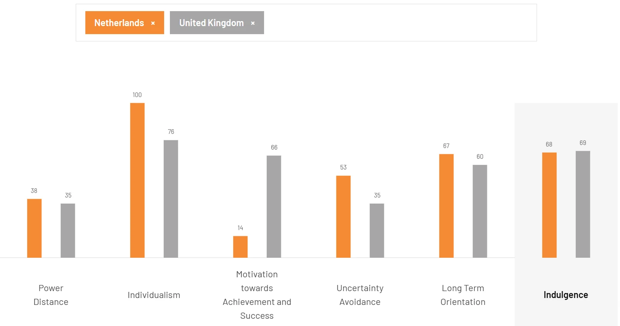Select the Long Term Orientation dimension label
The width and height of the screenshot is (620, 326).
coord(463,295)
